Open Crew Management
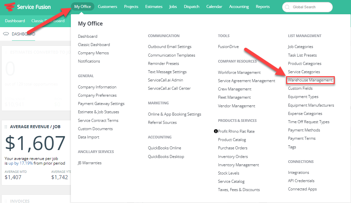The image size is (351, 203). (234, 89)
